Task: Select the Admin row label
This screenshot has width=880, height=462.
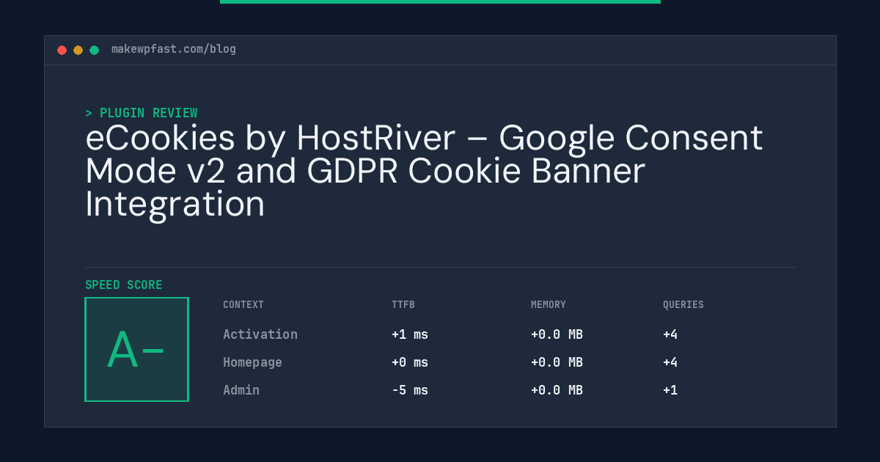Action: click(x=241, y=390)
